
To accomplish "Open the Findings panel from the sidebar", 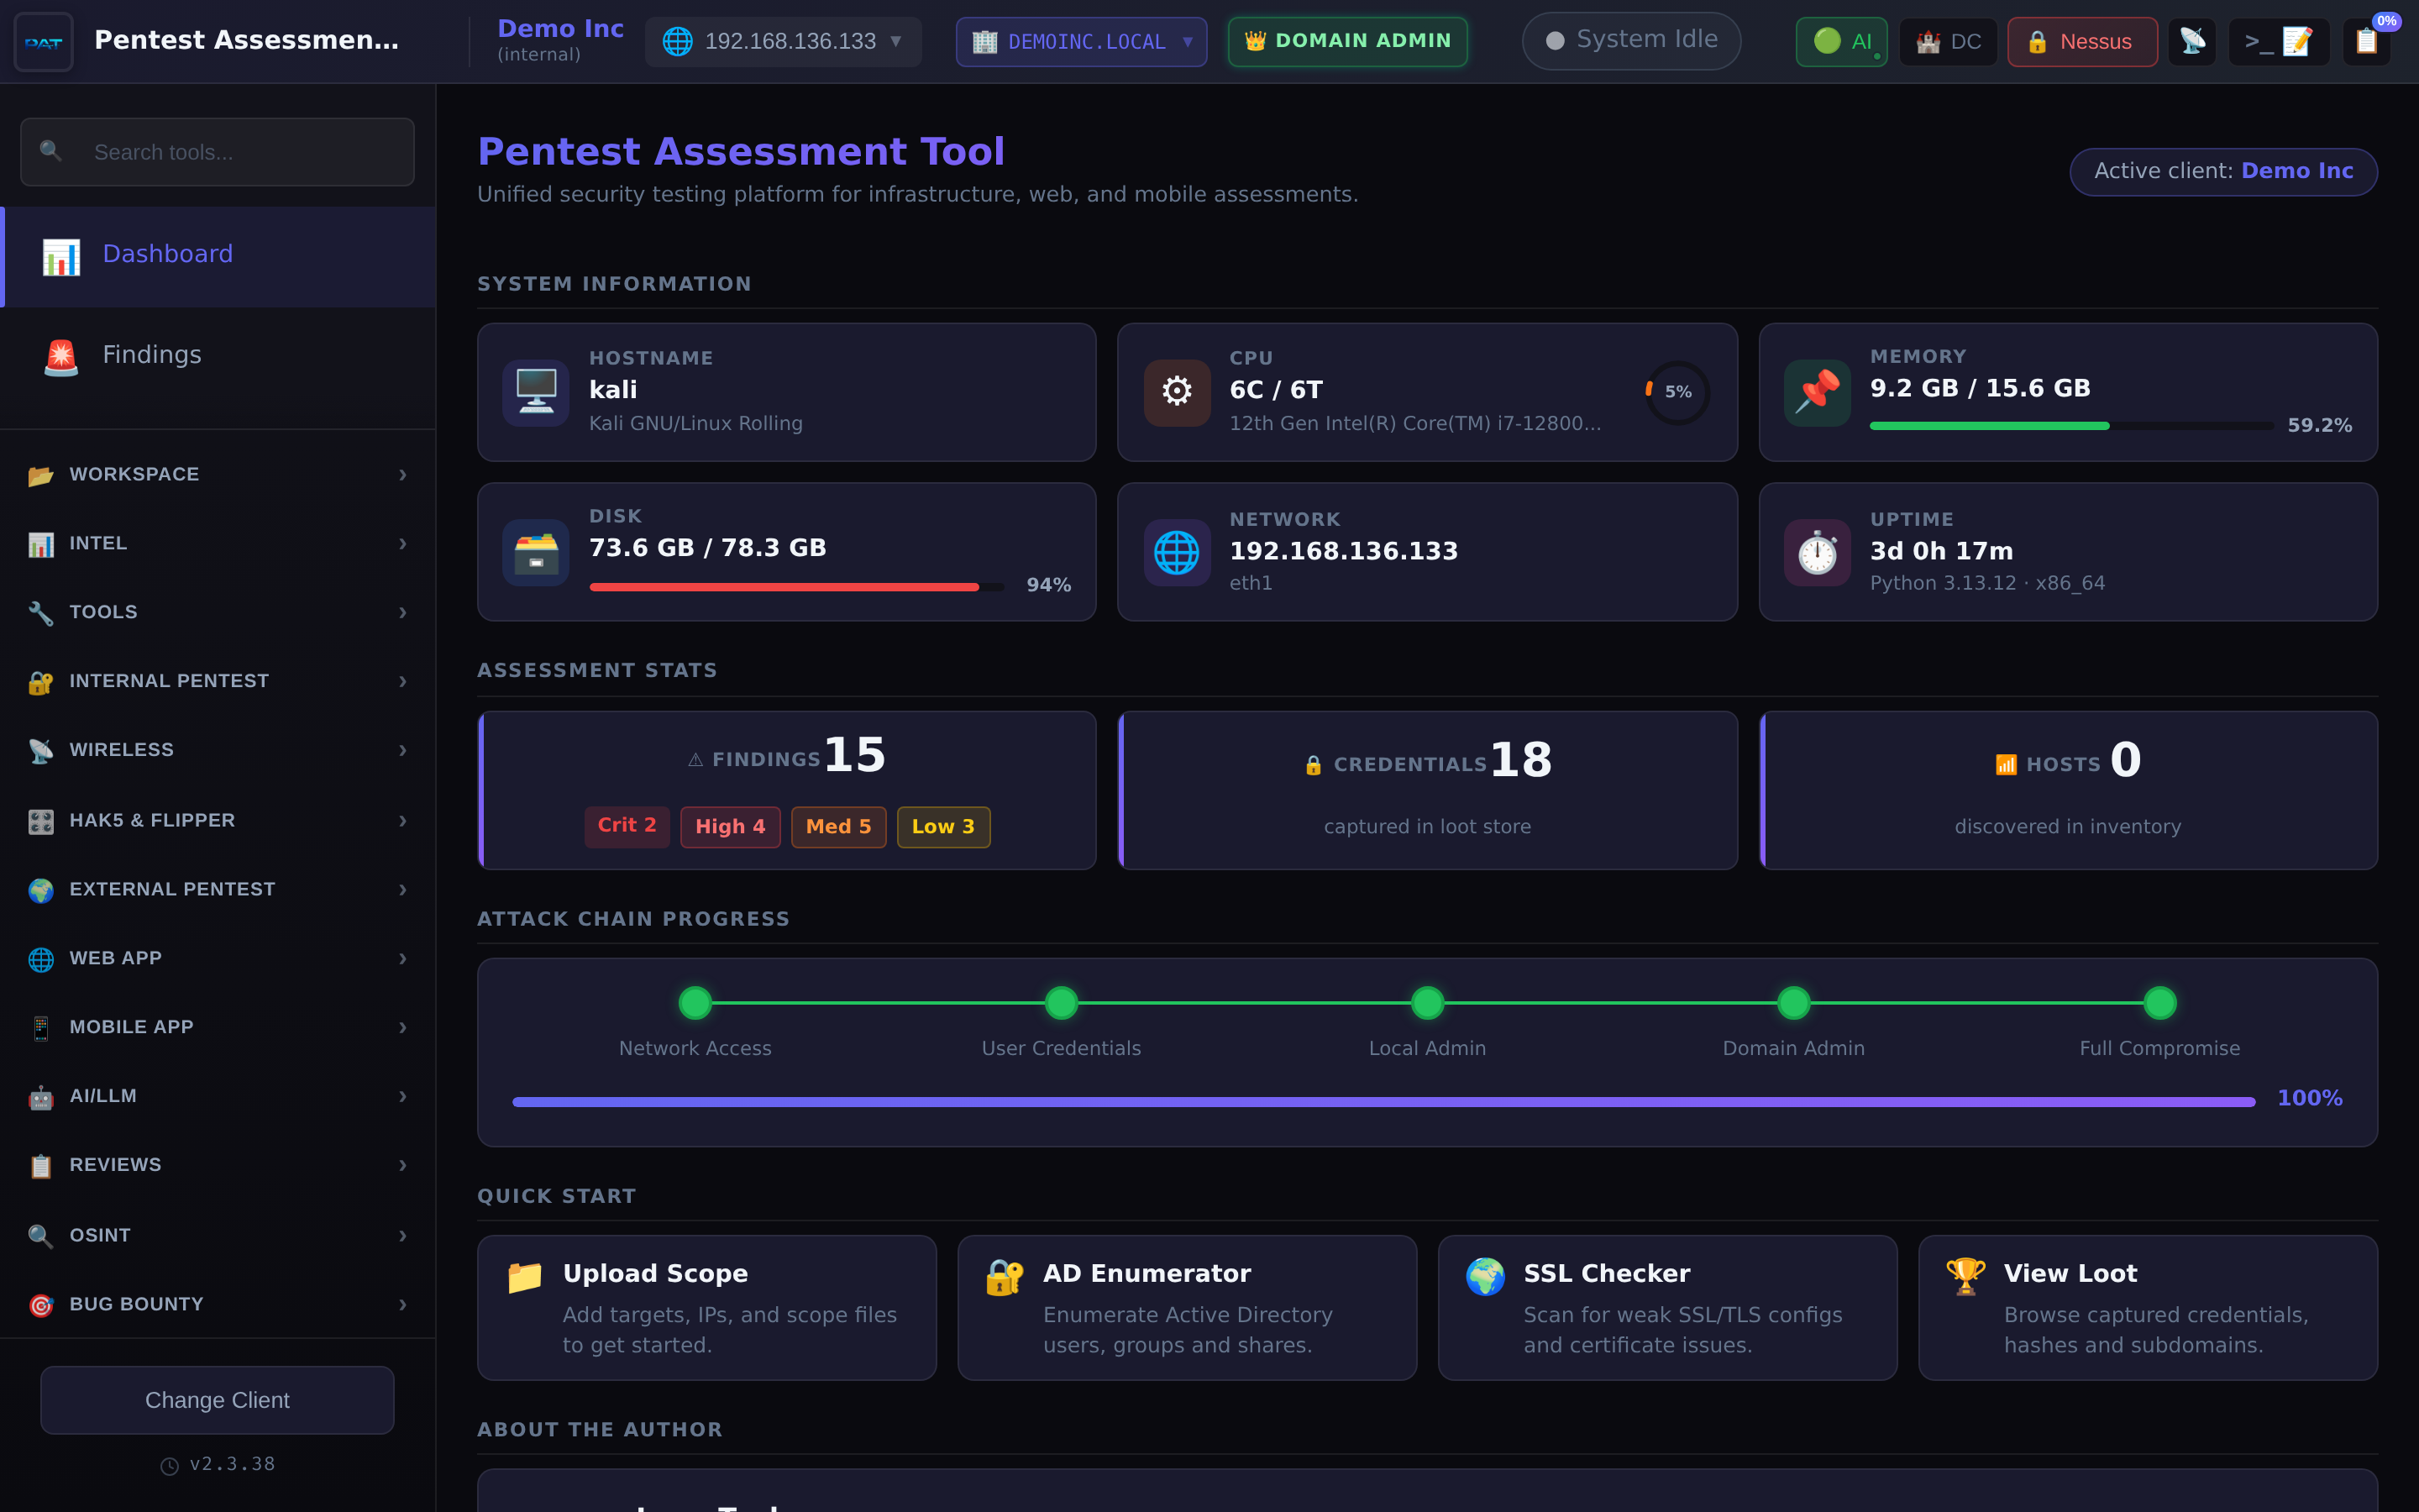I will coord(151,354).
